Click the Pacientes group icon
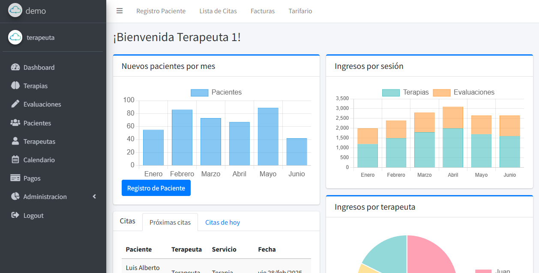 [15, 123]
